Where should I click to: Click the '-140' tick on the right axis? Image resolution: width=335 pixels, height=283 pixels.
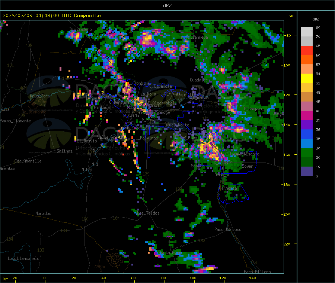pos(287,125)
